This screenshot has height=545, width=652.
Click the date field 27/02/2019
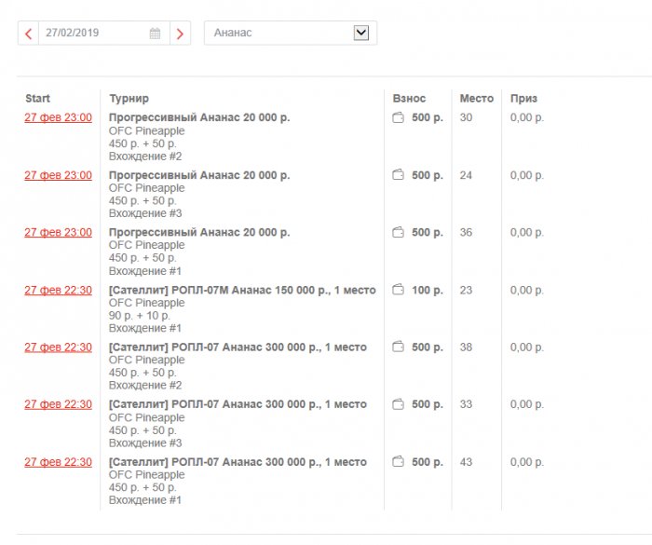(x=91, y=34)
